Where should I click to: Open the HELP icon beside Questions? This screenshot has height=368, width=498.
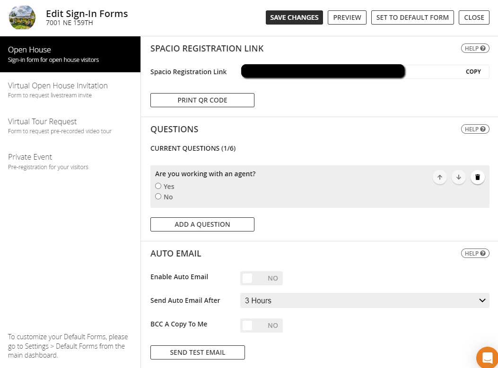pyautogui.click(x=475, y=128)
